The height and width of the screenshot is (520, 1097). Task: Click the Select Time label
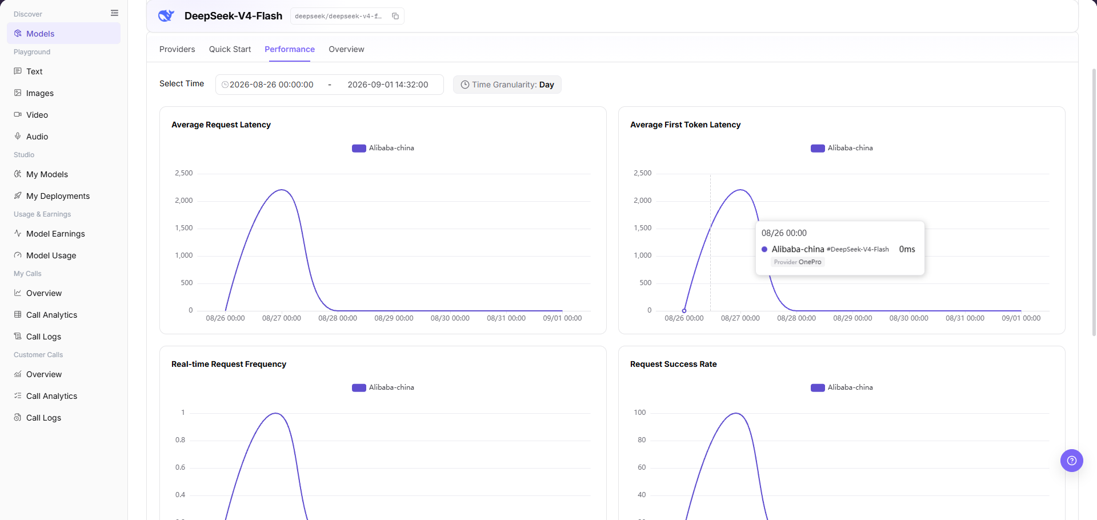[182, 83]
